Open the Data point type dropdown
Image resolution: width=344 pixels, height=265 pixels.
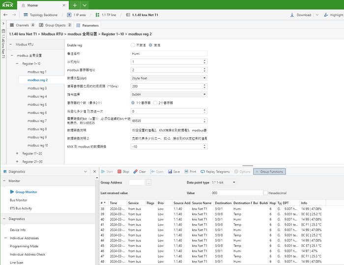pyautogui.click(x=224, y=182)
